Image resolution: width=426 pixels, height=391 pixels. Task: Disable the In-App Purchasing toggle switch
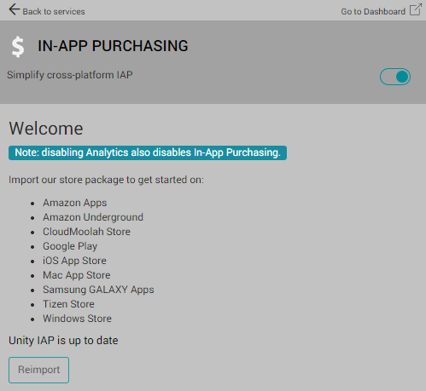(x=395, y=77)
